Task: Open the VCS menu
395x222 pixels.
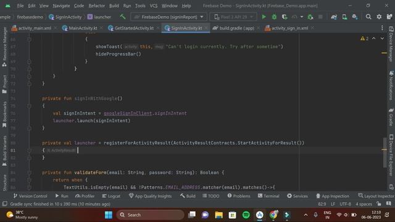Action: point(154,6)
